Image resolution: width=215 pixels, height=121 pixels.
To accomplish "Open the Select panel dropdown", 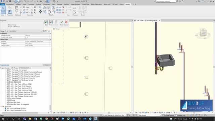I will (3, 15).
